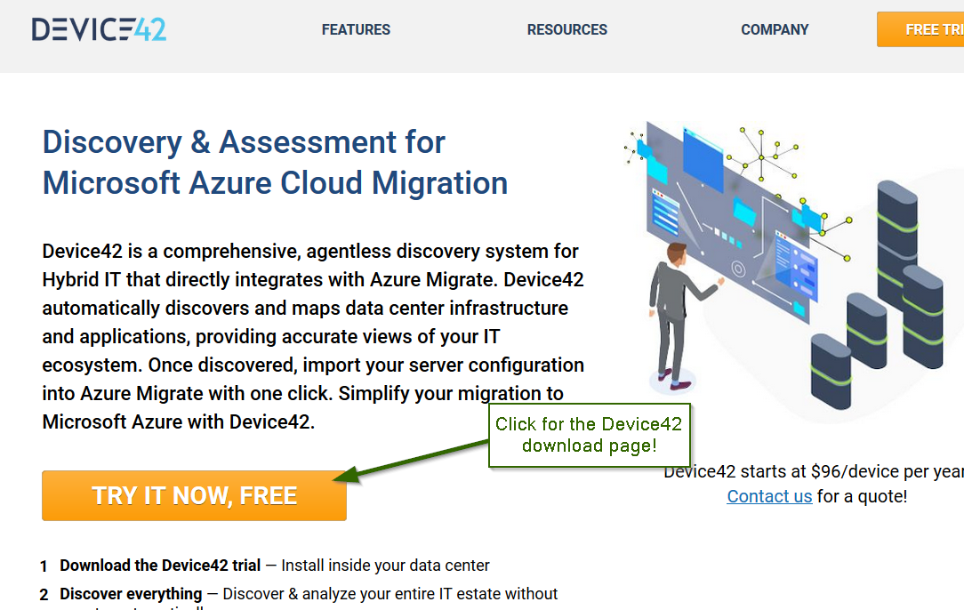Expand the FEATURES navigation dropdown
This screenshot has width=964, height=610.
pos(356,29)
